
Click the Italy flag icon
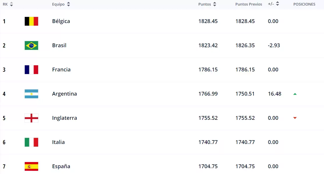click(x=31, y=142)
